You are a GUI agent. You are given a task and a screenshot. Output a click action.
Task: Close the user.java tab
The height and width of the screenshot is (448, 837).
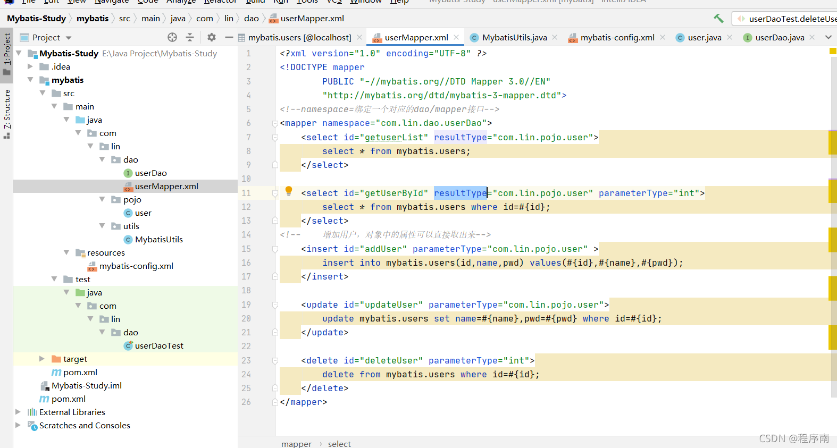730,37
